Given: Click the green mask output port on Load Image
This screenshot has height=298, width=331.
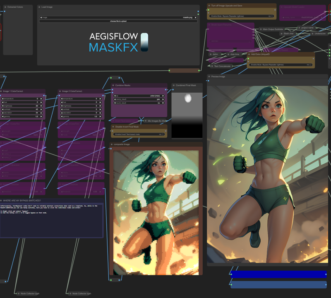Looking at the screenshot, I should 198,14.
